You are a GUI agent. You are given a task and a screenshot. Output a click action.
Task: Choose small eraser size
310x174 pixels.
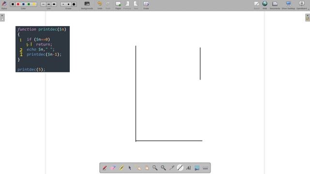63,4
